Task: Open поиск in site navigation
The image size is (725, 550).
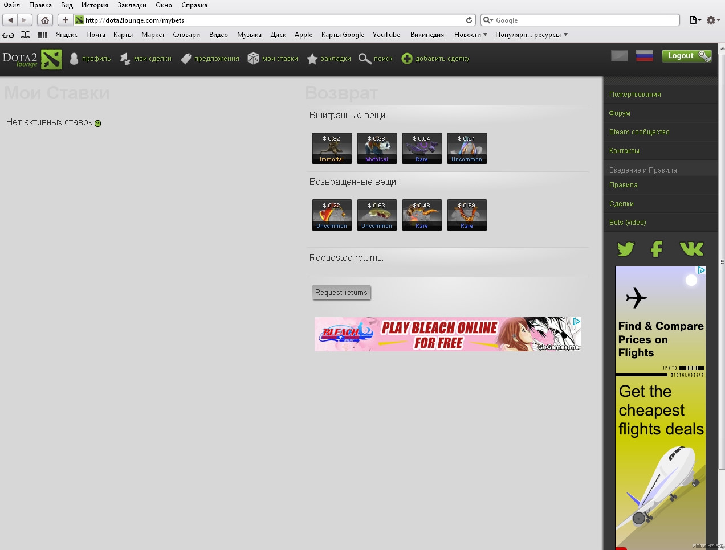Action: 375,59
